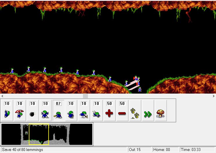Nuke all lemmings with mushroom cloud button
Image resolution: width=216 pixels, height=153 pixels.
161,110
